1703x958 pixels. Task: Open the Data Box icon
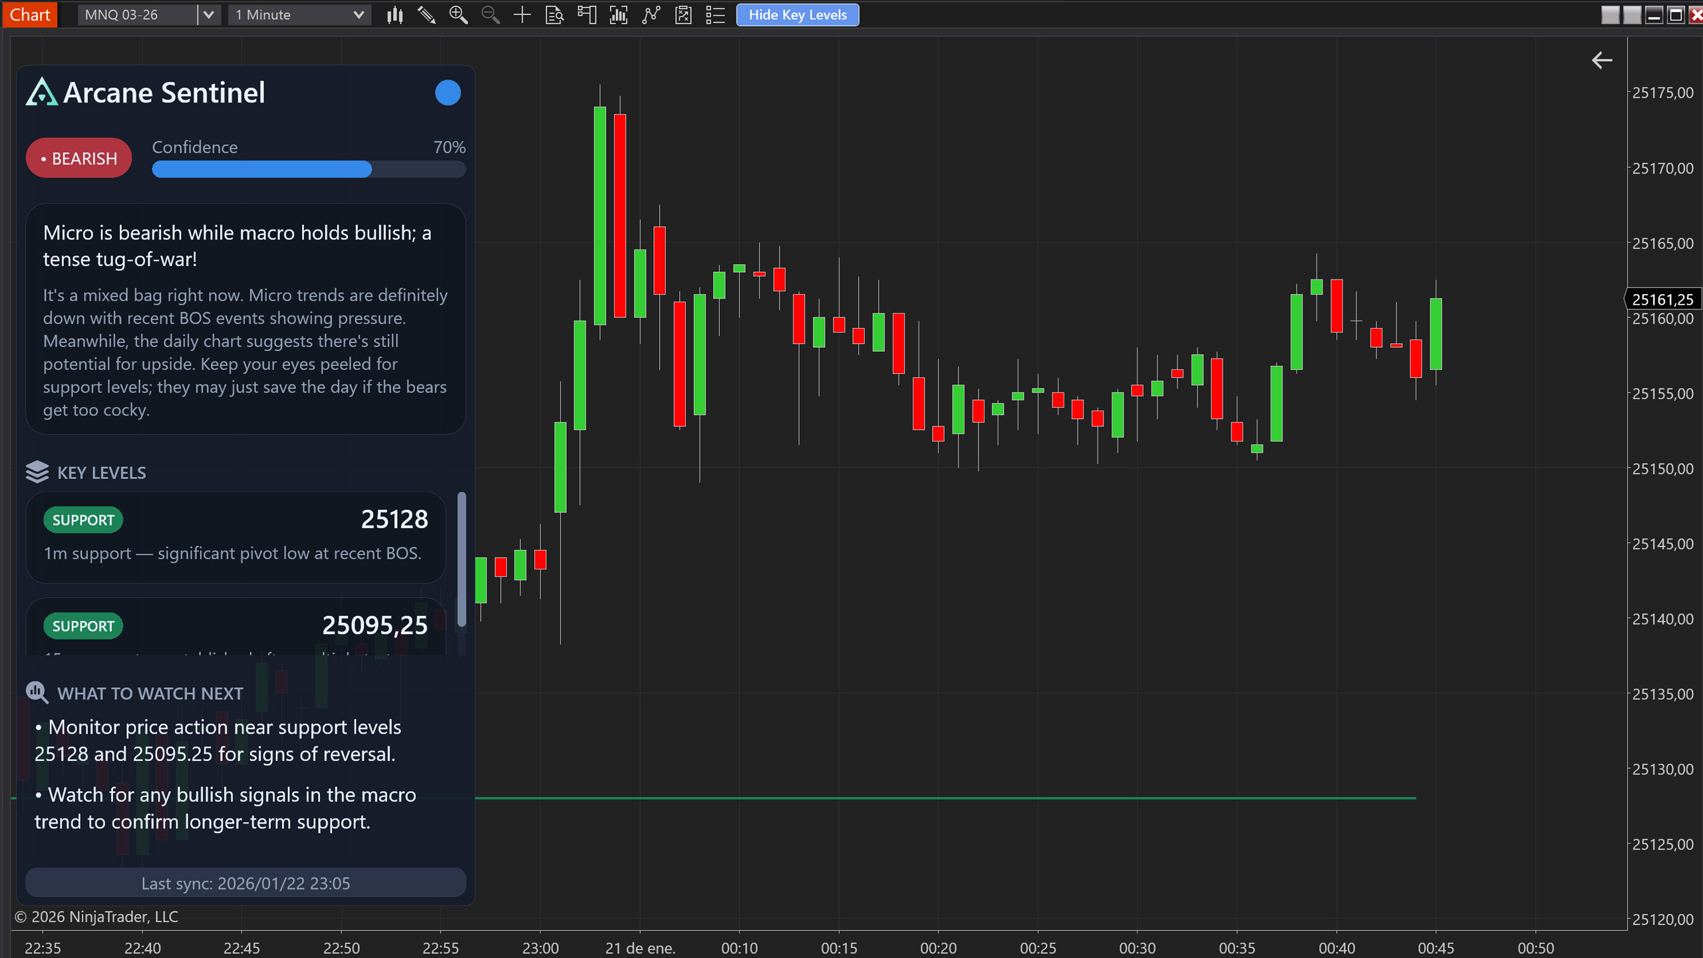click(x=554, y=15)
